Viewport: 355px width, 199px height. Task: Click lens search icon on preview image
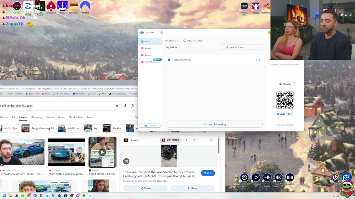click(126, 161)
